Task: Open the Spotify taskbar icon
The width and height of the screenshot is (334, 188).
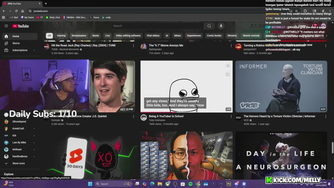Action: click(x=190, y=184)
